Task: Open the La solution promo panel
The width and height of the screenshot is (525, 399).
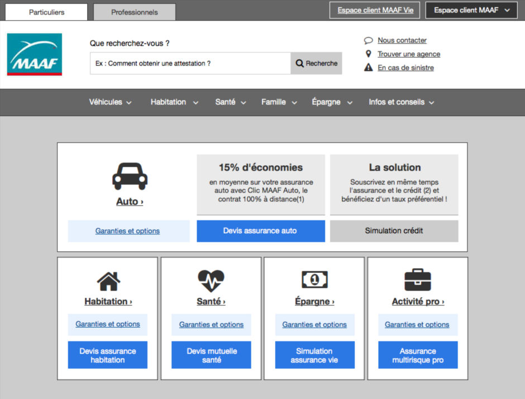Action: [x=394, y=185]
